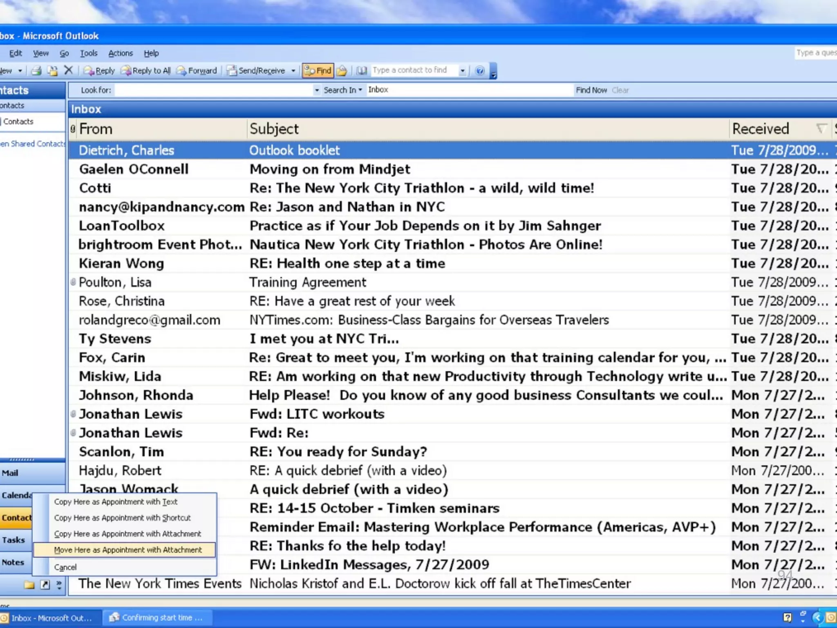Viewport: 837px width, 628px height.
Task: Toggle the Find button in toolbar
Action: (318, 71)
